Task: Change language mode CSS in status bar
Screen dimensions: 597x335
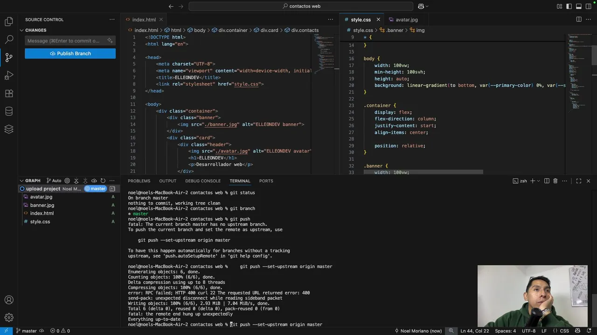Action: (564, 331)
